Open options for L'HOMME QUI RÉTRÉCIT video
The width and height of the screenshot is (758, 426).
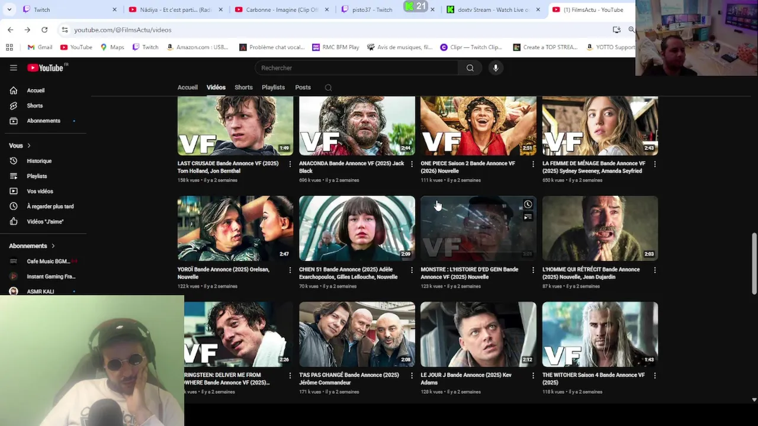654,270
